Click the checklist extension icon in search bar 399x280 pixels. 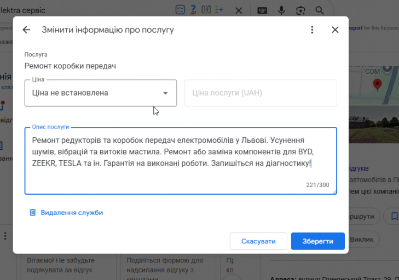(180, 10)
